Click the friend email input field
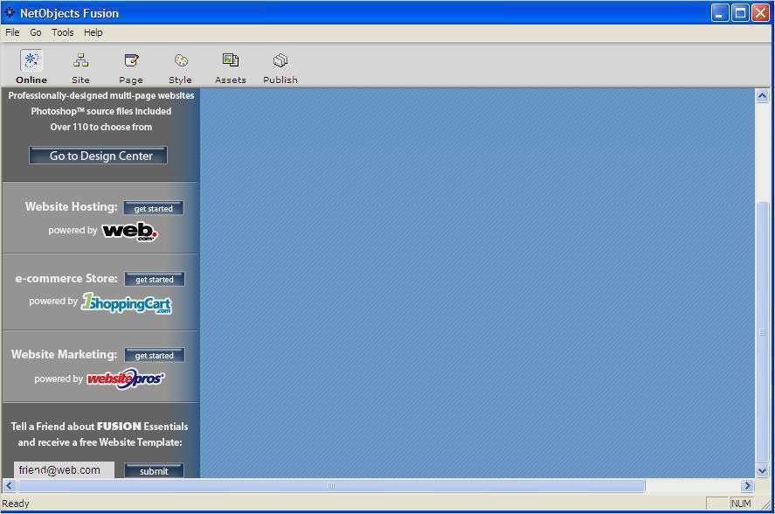775x514 pixels. 64,469
